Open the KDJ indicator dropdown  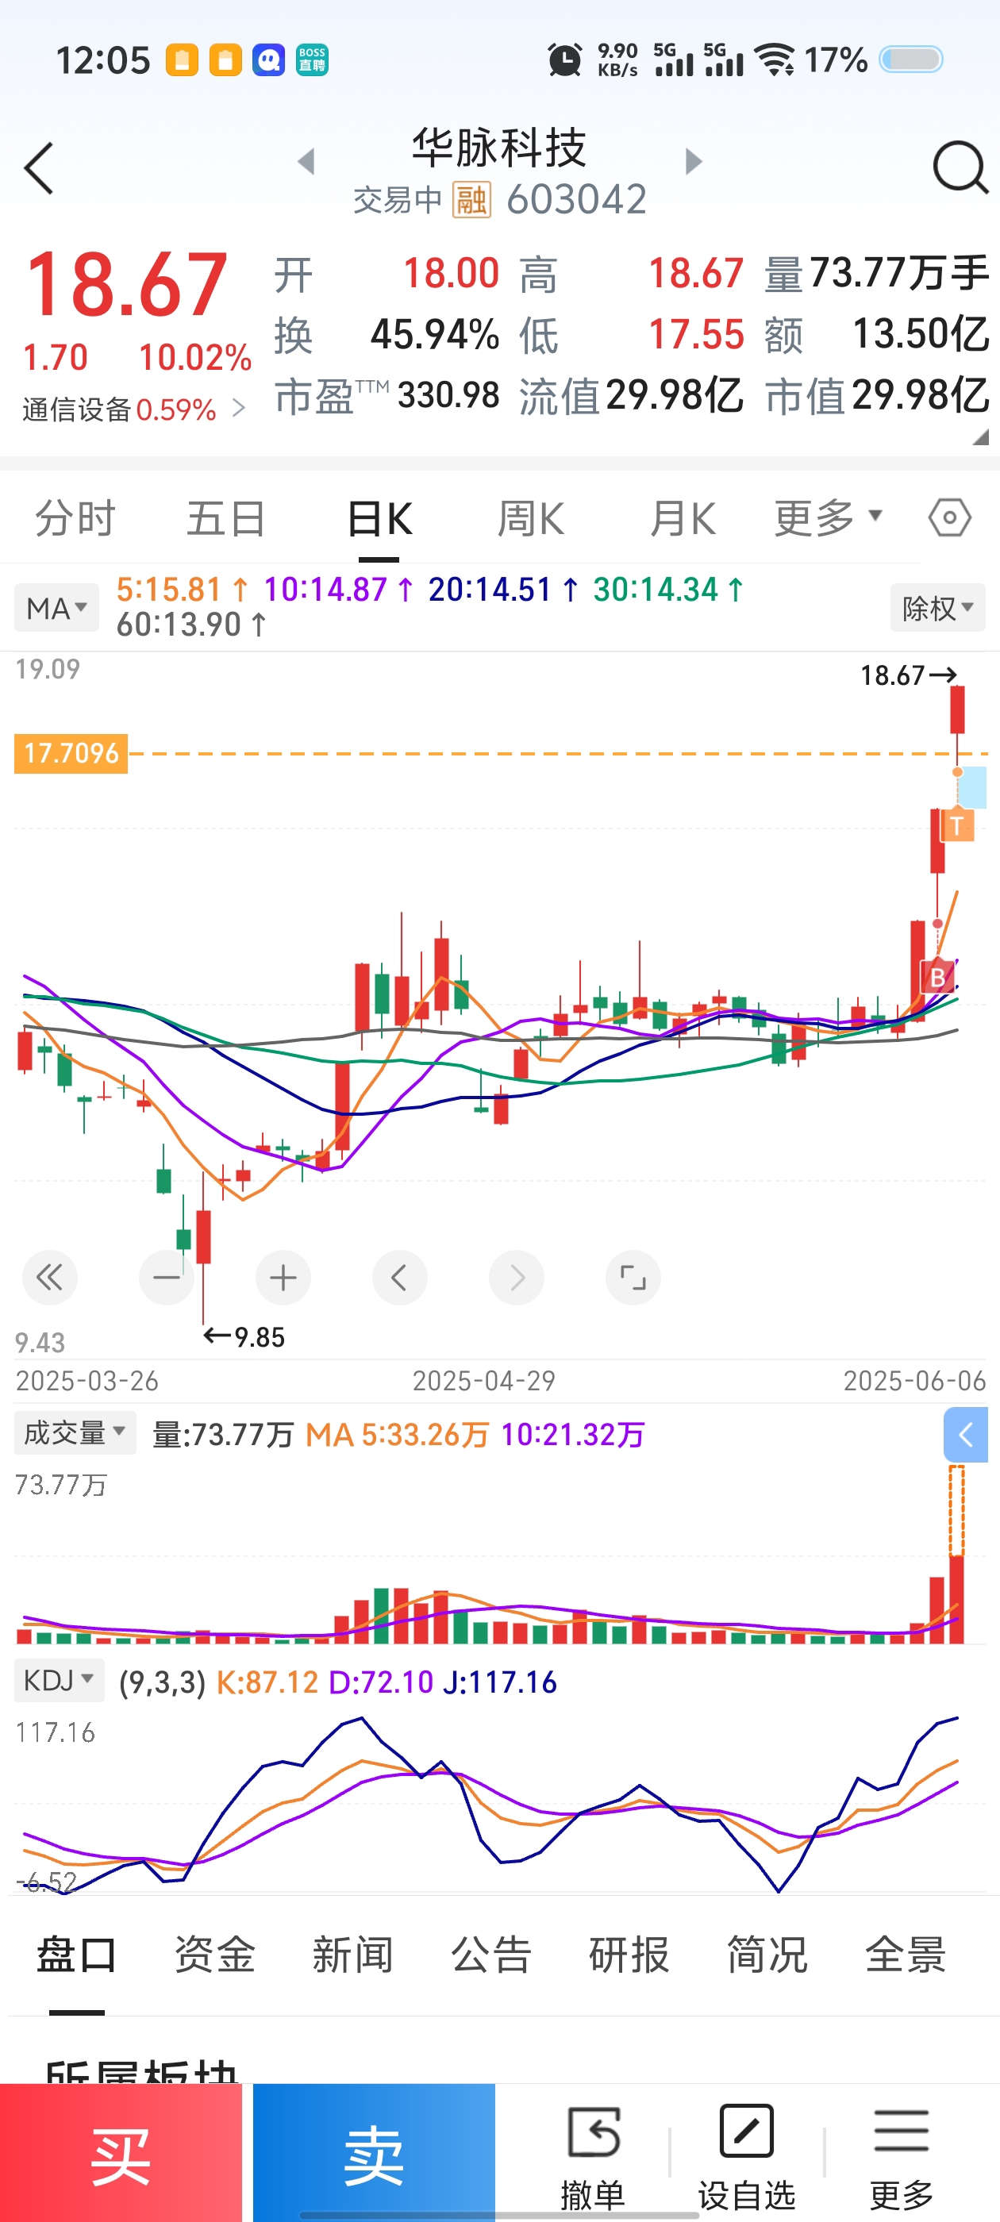pos(59,1680)
